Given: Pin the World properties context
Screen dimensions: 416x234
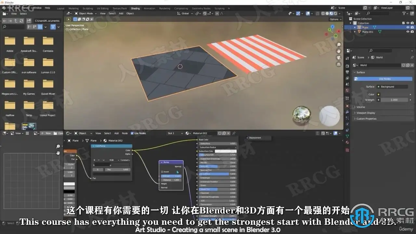Looking at the screenshot, I should (412, 58).
